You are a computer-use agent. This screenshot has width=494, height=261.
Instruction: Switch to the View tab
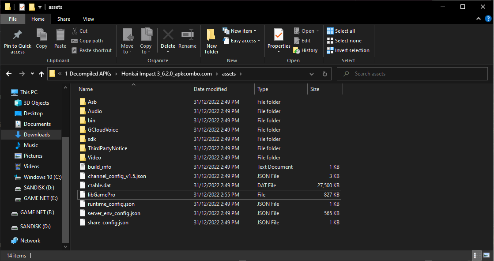coord(88,19)
